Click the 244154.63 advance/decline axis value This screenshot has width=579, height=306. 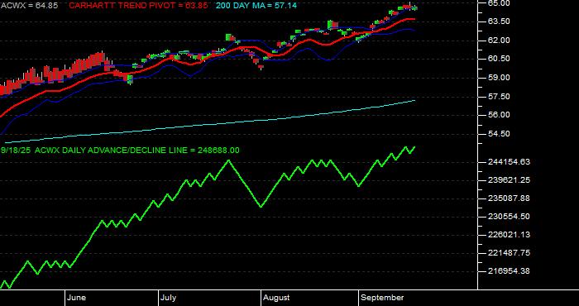tap(510, 162)
